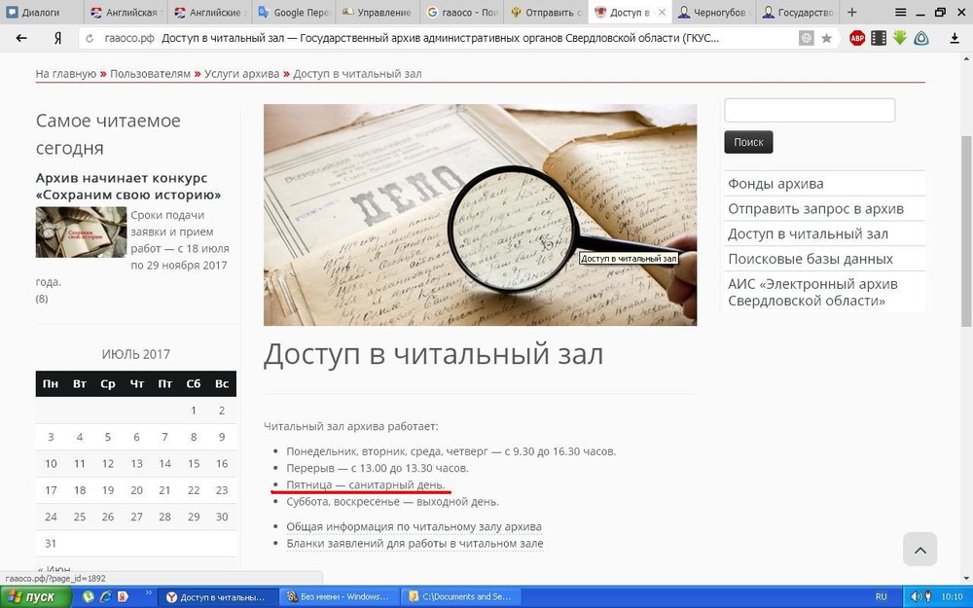
Task: Jump to top with the up-arrow button
Action: 920,549
